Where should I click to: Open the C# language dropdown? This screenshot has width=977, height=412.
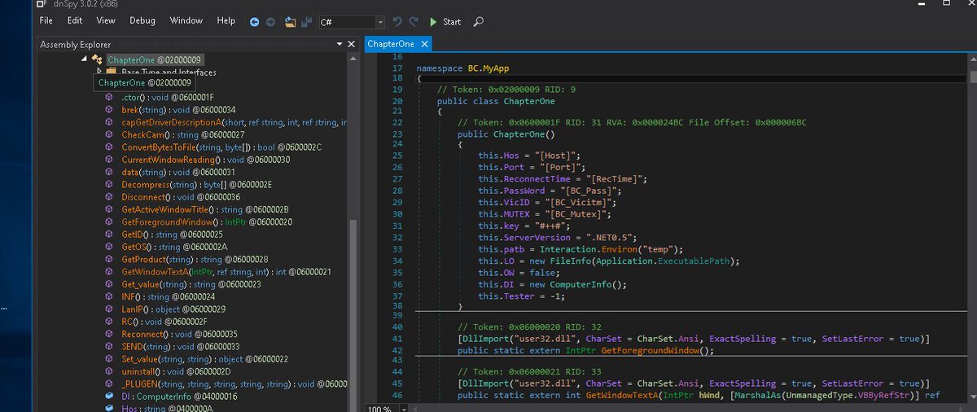pos(380,22)
